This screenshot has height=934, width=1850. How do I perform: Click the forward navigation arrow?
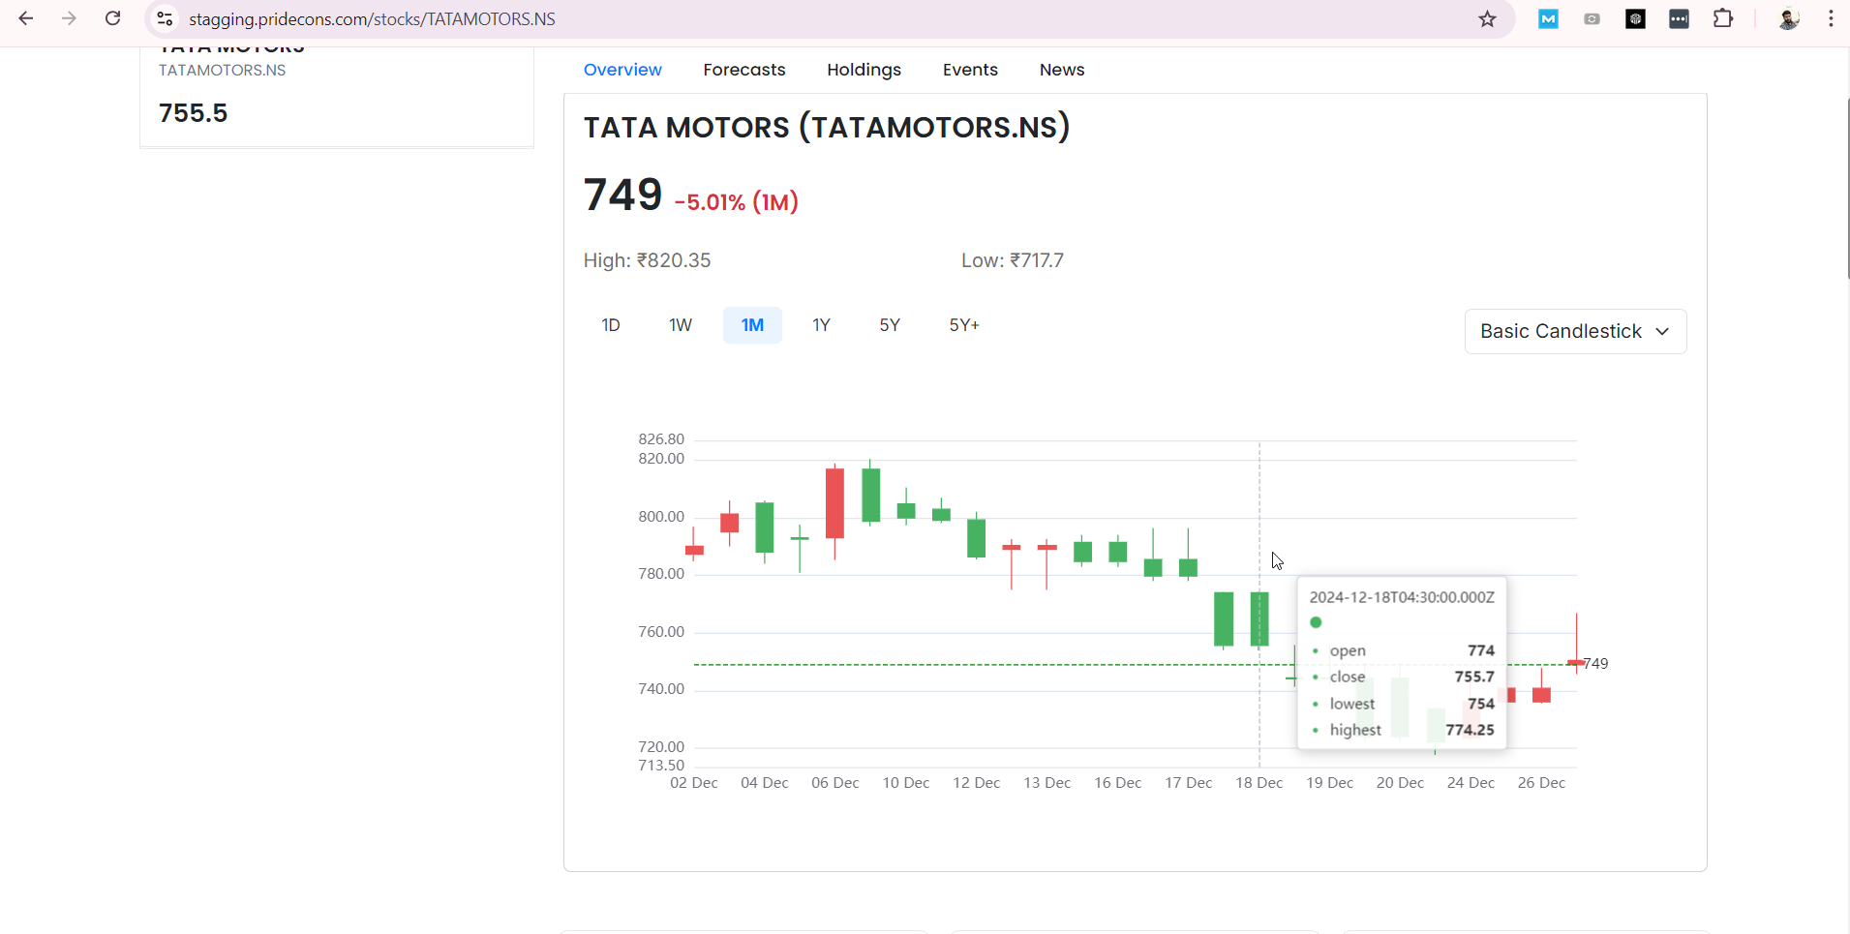69,18
